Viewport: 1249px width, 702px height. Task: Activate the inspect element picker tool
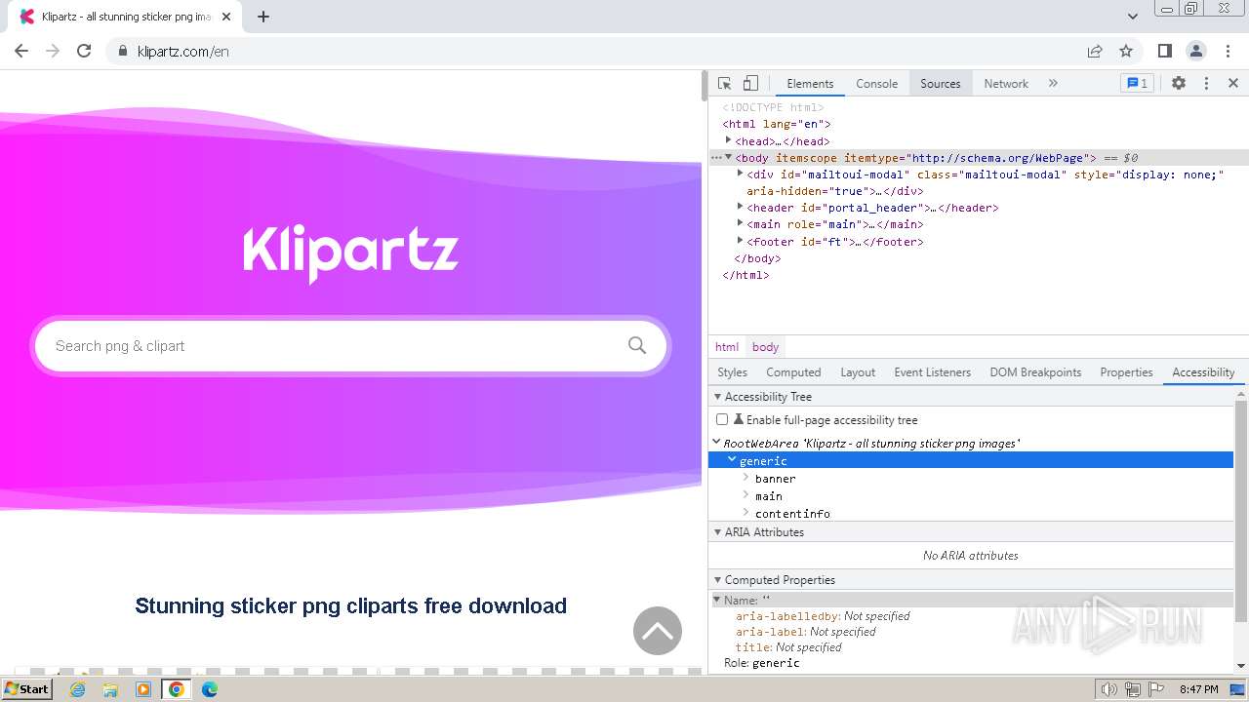[724, 83]
